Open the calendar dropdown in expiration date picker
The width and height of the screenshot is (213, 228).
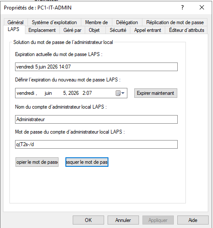(120, 93)
